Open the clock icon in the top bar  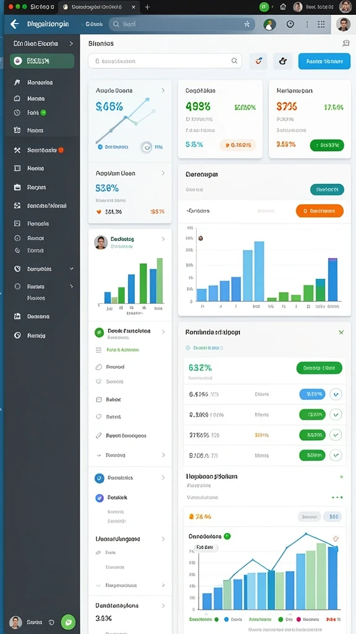(290, 24)
